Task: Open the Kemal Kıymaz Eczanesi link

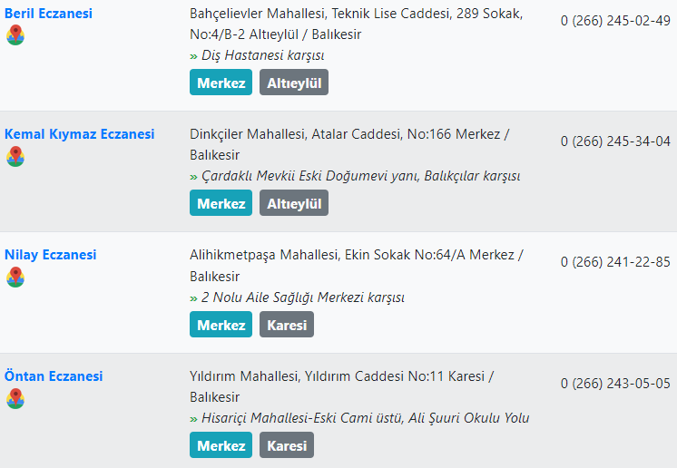Action: [80, 134]
